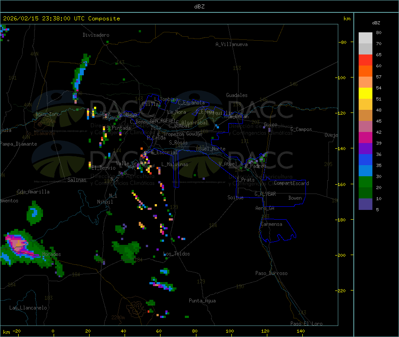Select the G_Campos label
Image resolution: width=399 pixels, height=337 pixels.
(301, 129)
